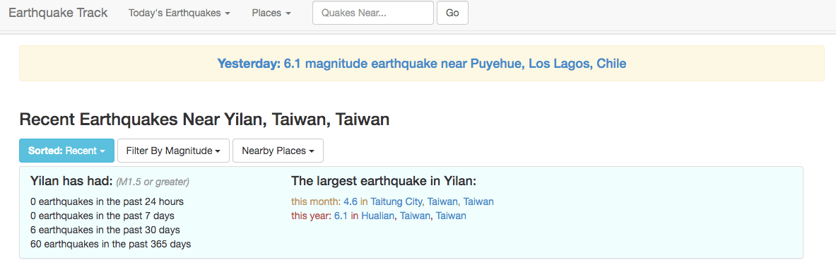Select Taiwan link right after Hualian

pos(415,216)
